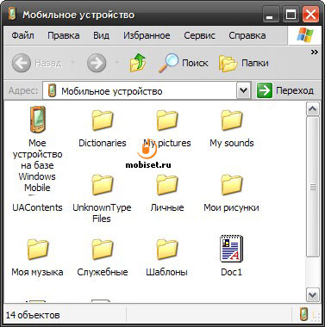Open the Избранное menu
The height and width of the screenshot is (327, 325).
pos(147,35)
